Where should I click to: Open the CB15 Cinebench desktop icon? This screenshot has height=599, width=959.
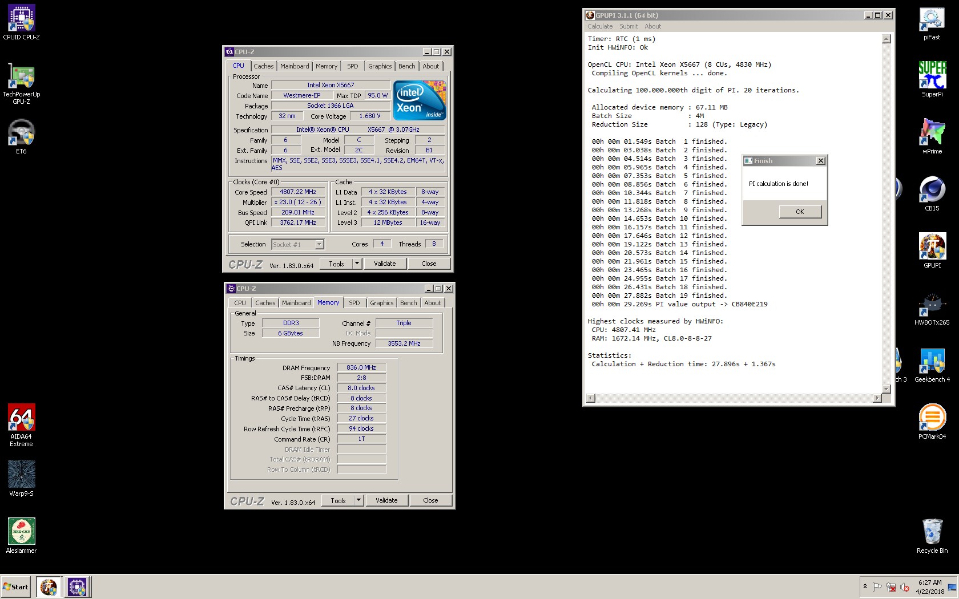coord(932,194)
